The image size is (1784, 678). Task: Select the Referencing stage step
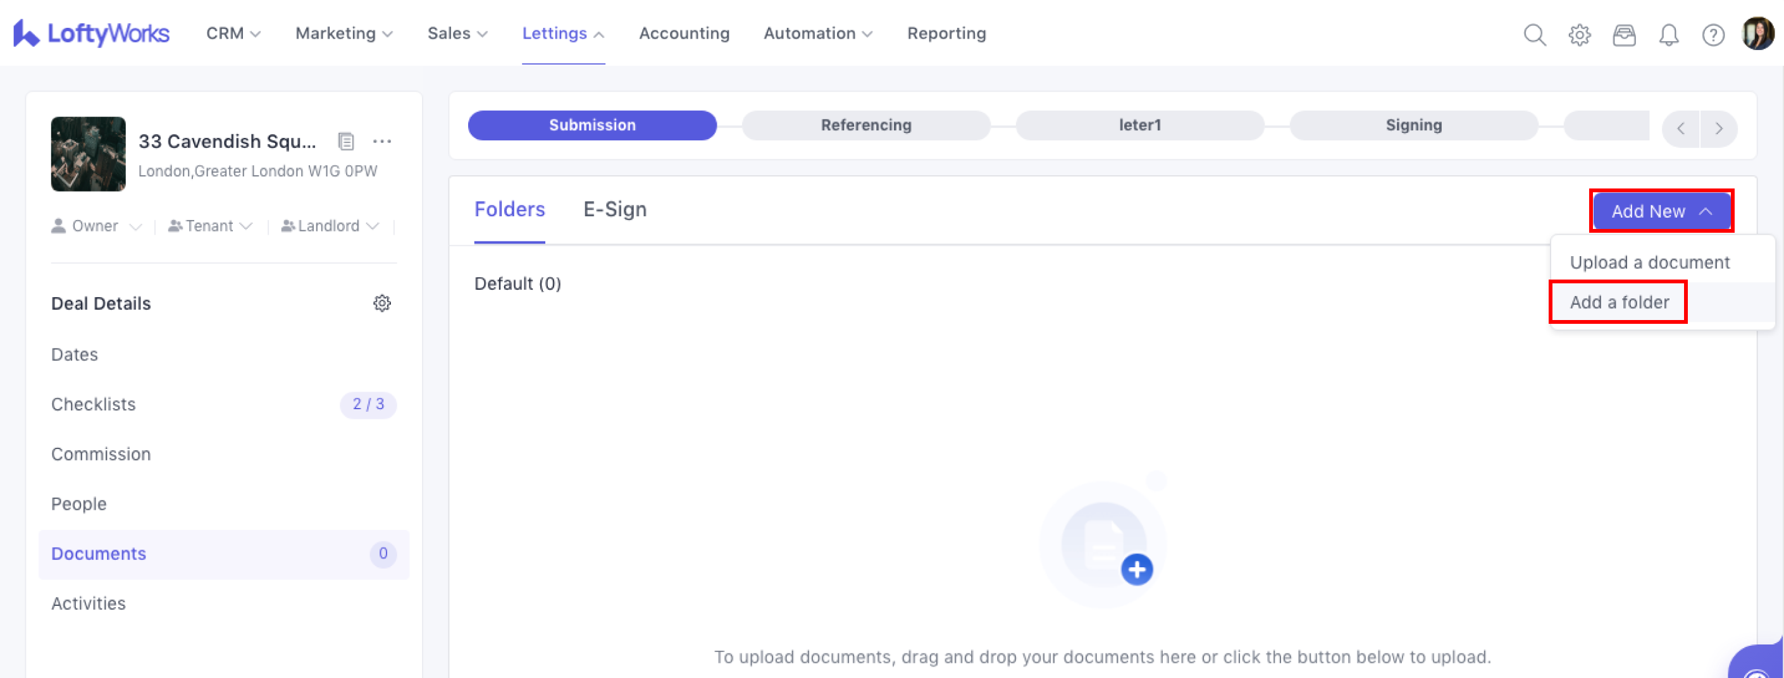point(865,125)
